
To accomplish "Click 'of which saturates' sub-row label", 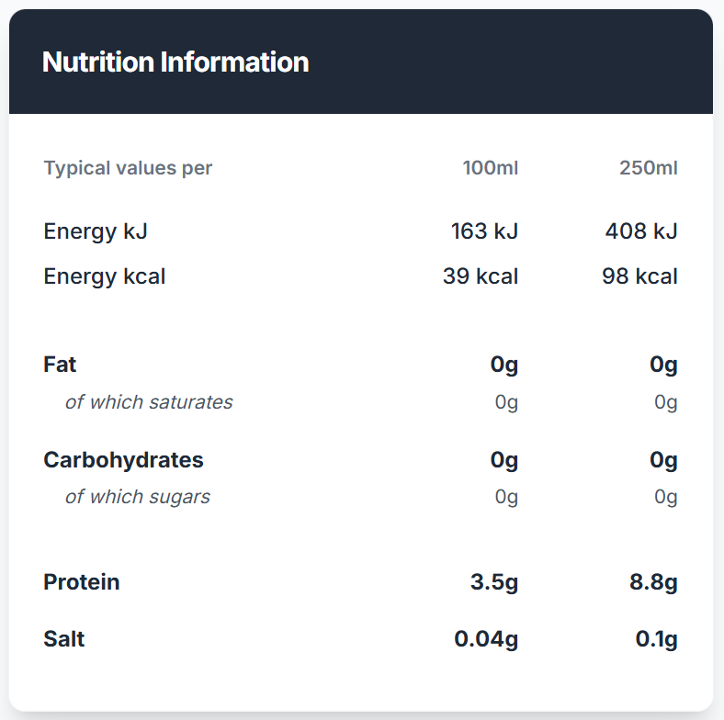I will point(149,402).
